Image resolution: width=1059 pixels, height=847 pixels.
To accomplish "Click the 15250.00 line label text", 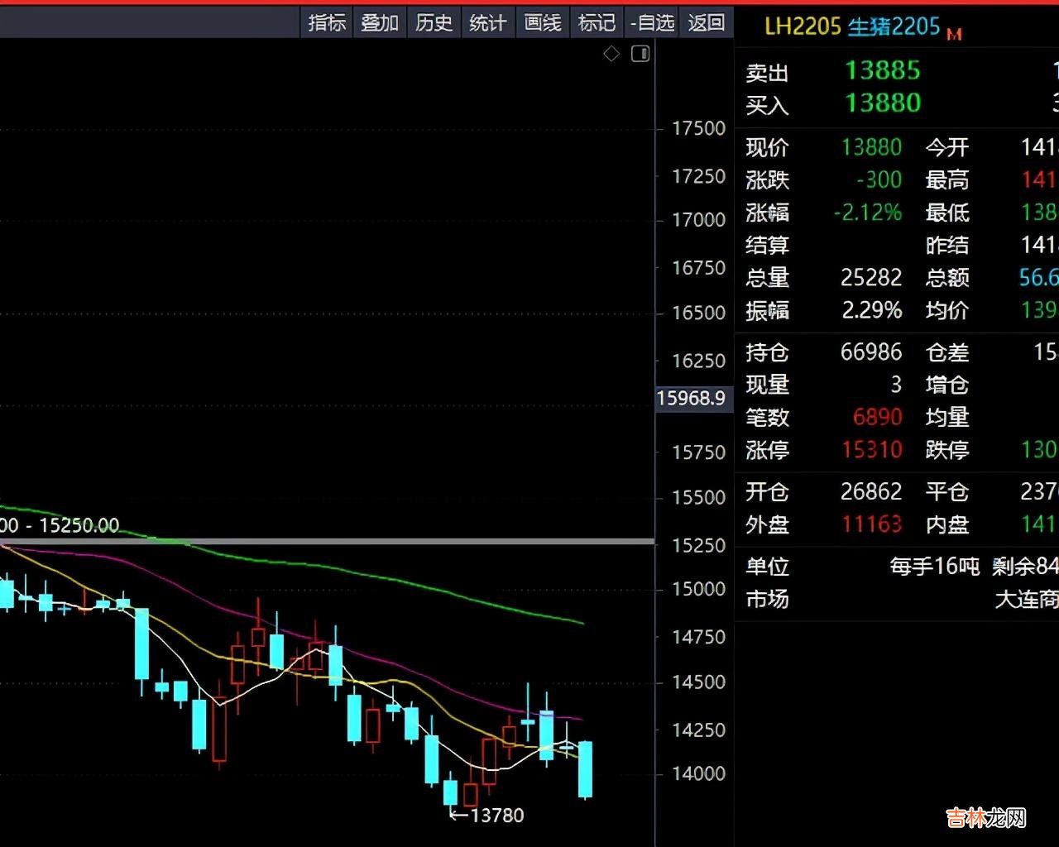I will tap(79, 525).
